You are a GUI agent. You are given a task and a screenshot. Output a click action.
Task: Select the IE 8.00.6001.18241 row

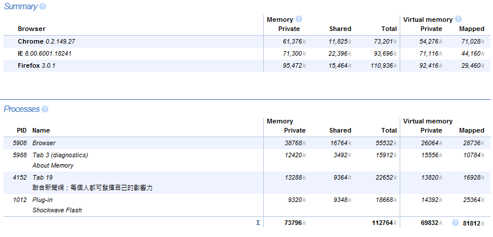pyautogui.click(x=44, y=53)
